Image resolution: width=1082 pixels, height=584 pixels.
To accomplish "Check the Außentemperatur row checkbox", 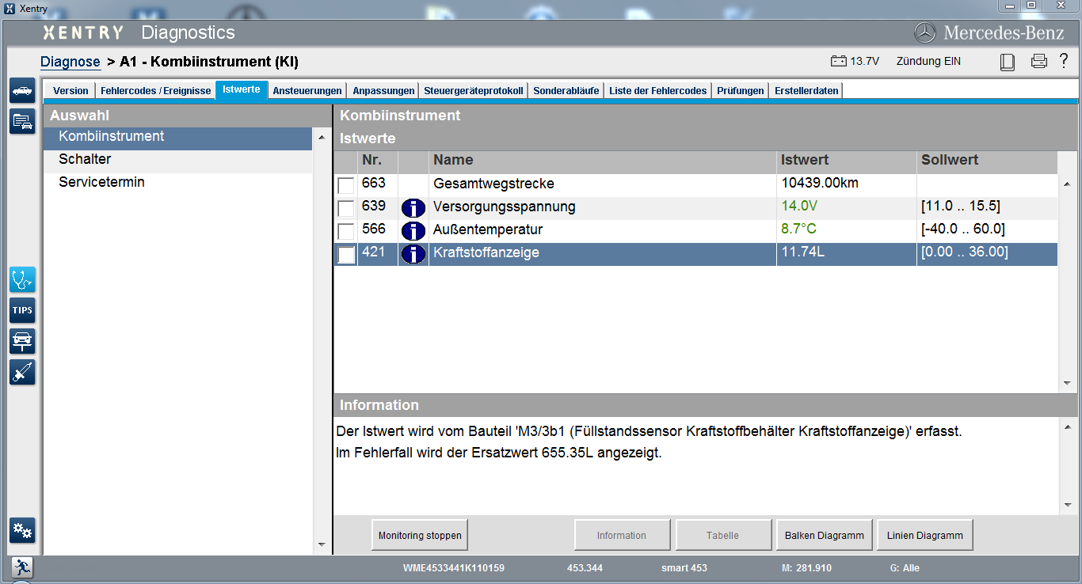I will (346, 231).
